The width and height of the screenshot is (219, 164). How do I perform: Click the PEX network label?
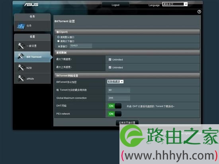(63, 114)
